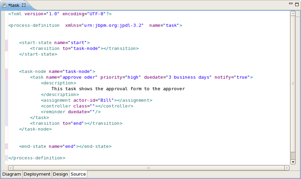Select the Source tab
The image size is (301, 179).
78,174
